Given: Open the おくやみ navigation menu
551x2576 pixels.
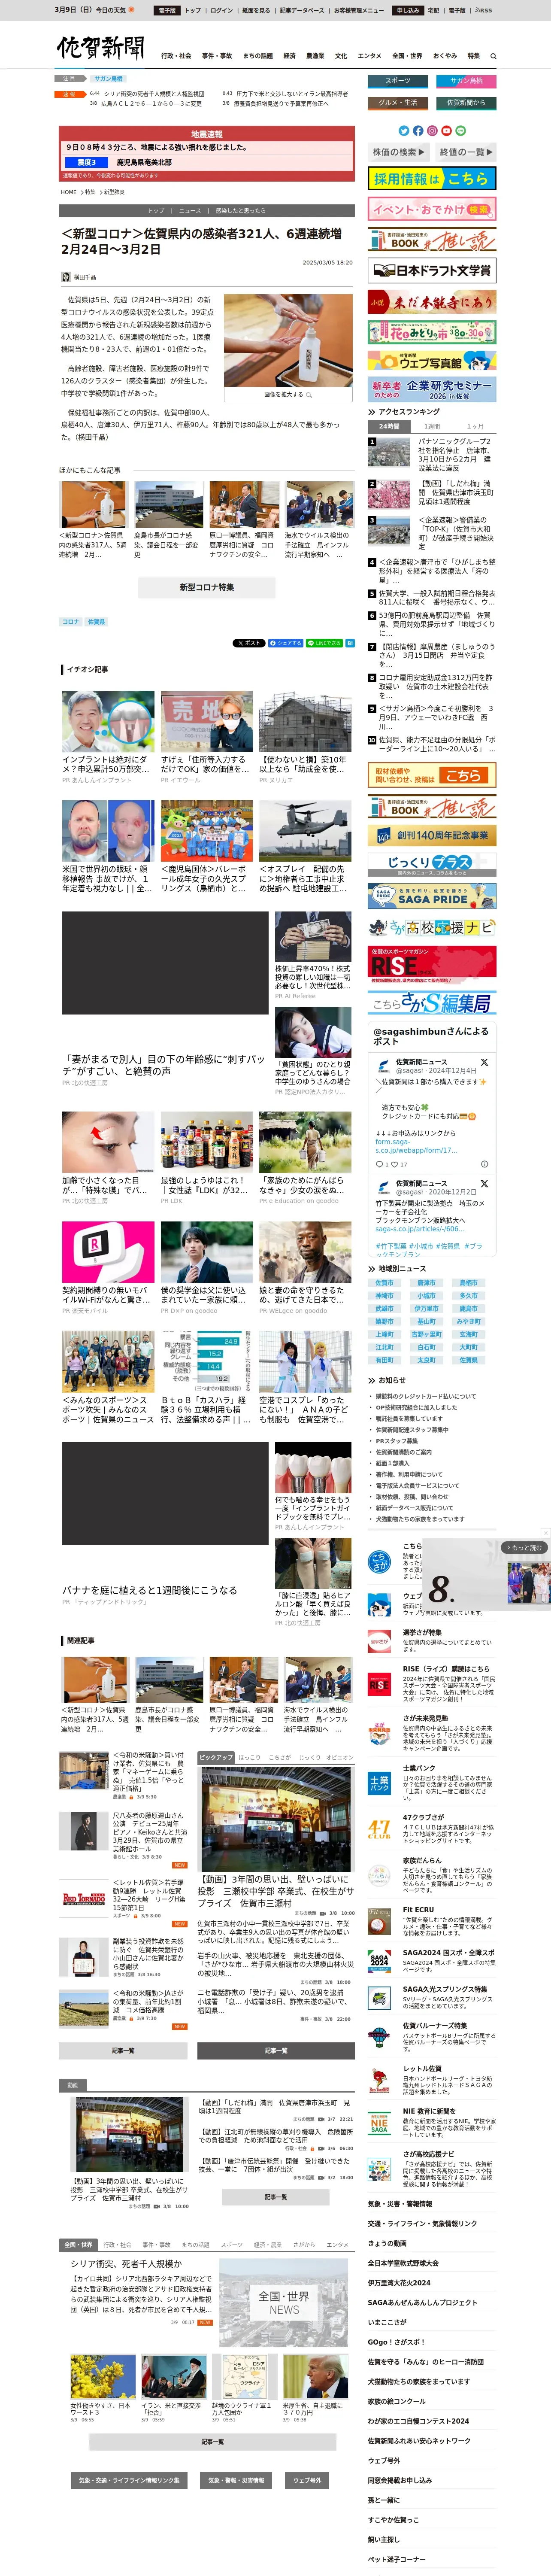Looking at the screenshot, I should 445,56.
